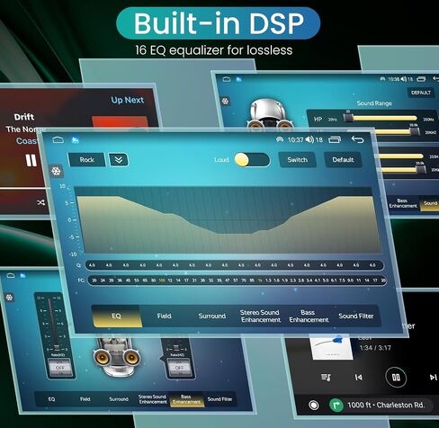Toggle the Loud switch
The image size is (439, 428).
(252, 160)
